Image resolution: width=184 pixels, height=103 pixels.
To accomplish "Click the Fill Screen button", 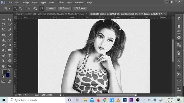I will 80,8.
